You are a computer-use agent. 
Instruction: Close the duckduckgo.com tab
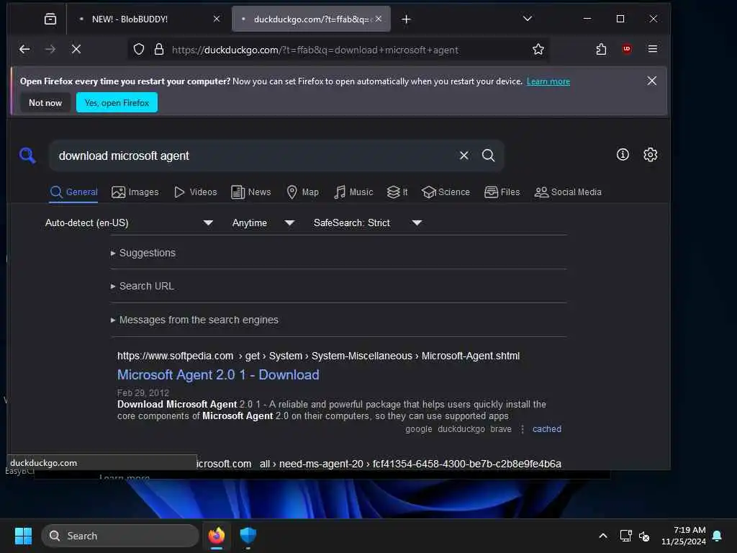coord(379,19)
